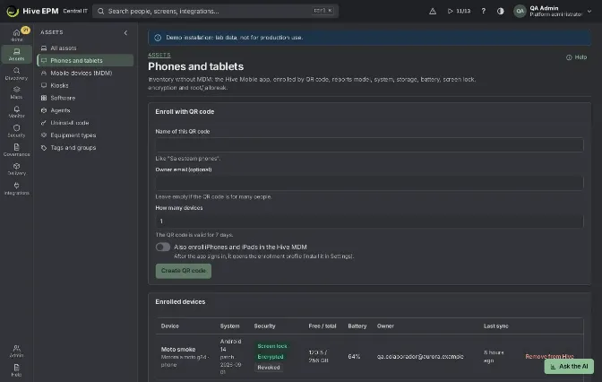Open Integrations plug icon
The height and width of the screenshot is (382, 602).
[x=16, y=188]
